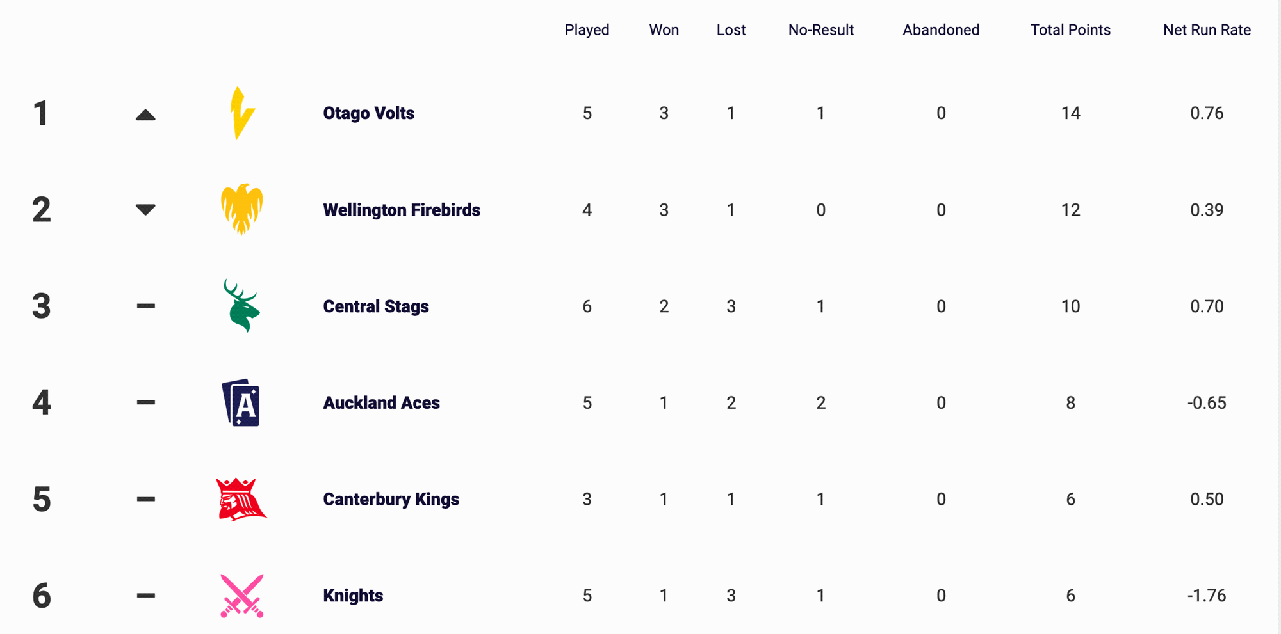Sort by the Played column header

click(x=587, y=30)
